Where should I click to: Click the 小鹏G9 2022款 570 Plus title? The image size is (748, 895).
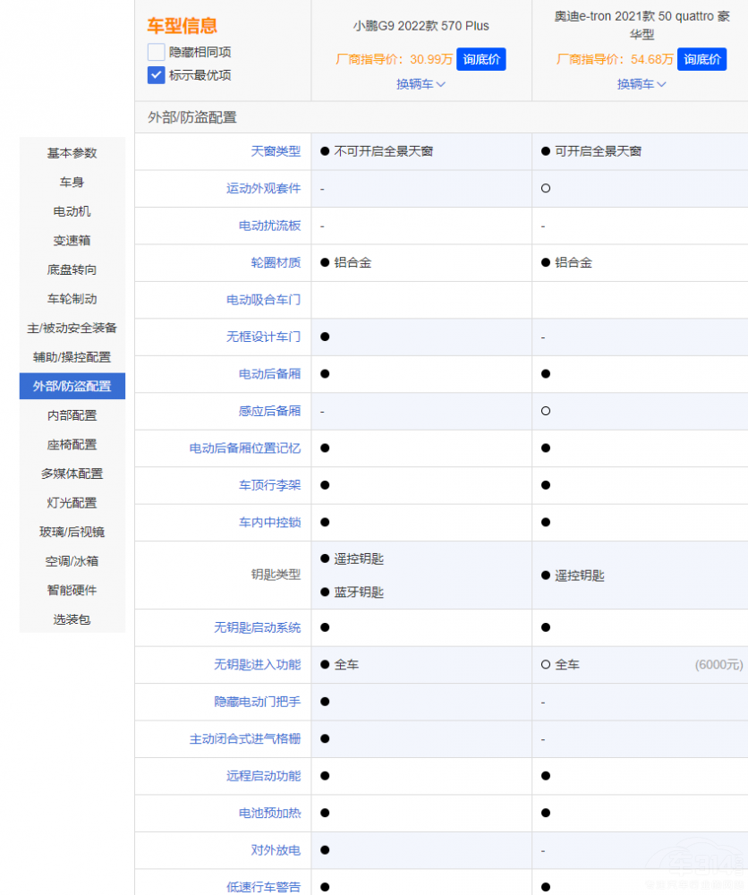coord(421,26)
